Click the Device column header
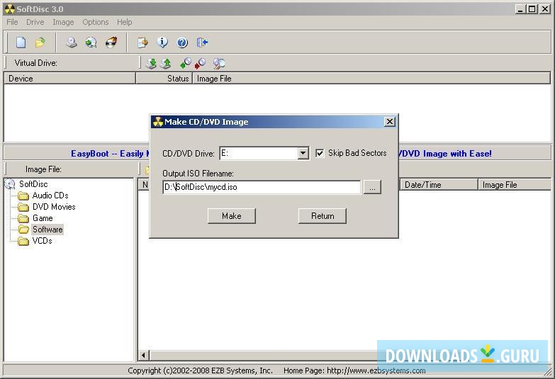Viewport: 555px width, 379px height. (x=69, y=79)
